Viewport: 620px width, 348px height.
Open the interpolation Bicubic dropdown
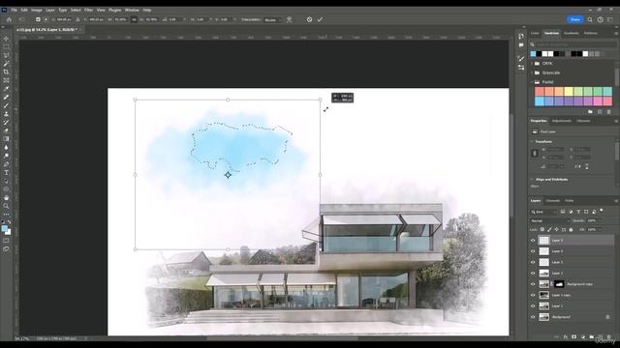[x=272, y=19]
